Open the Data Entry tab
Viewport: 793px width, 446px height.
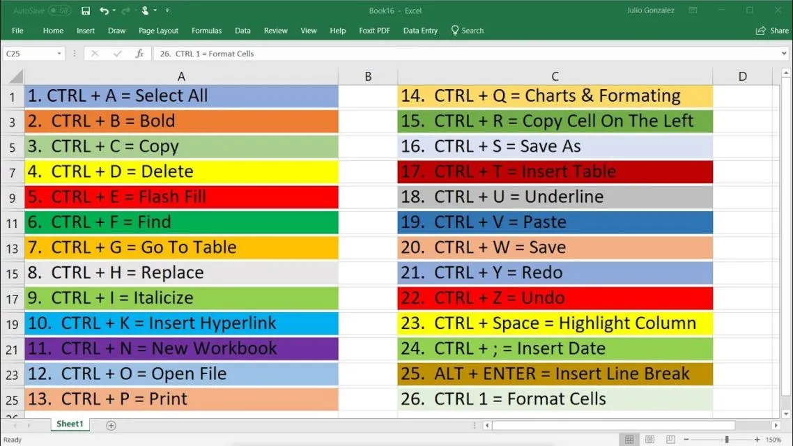pyautogui.click(x=420, y=31)
